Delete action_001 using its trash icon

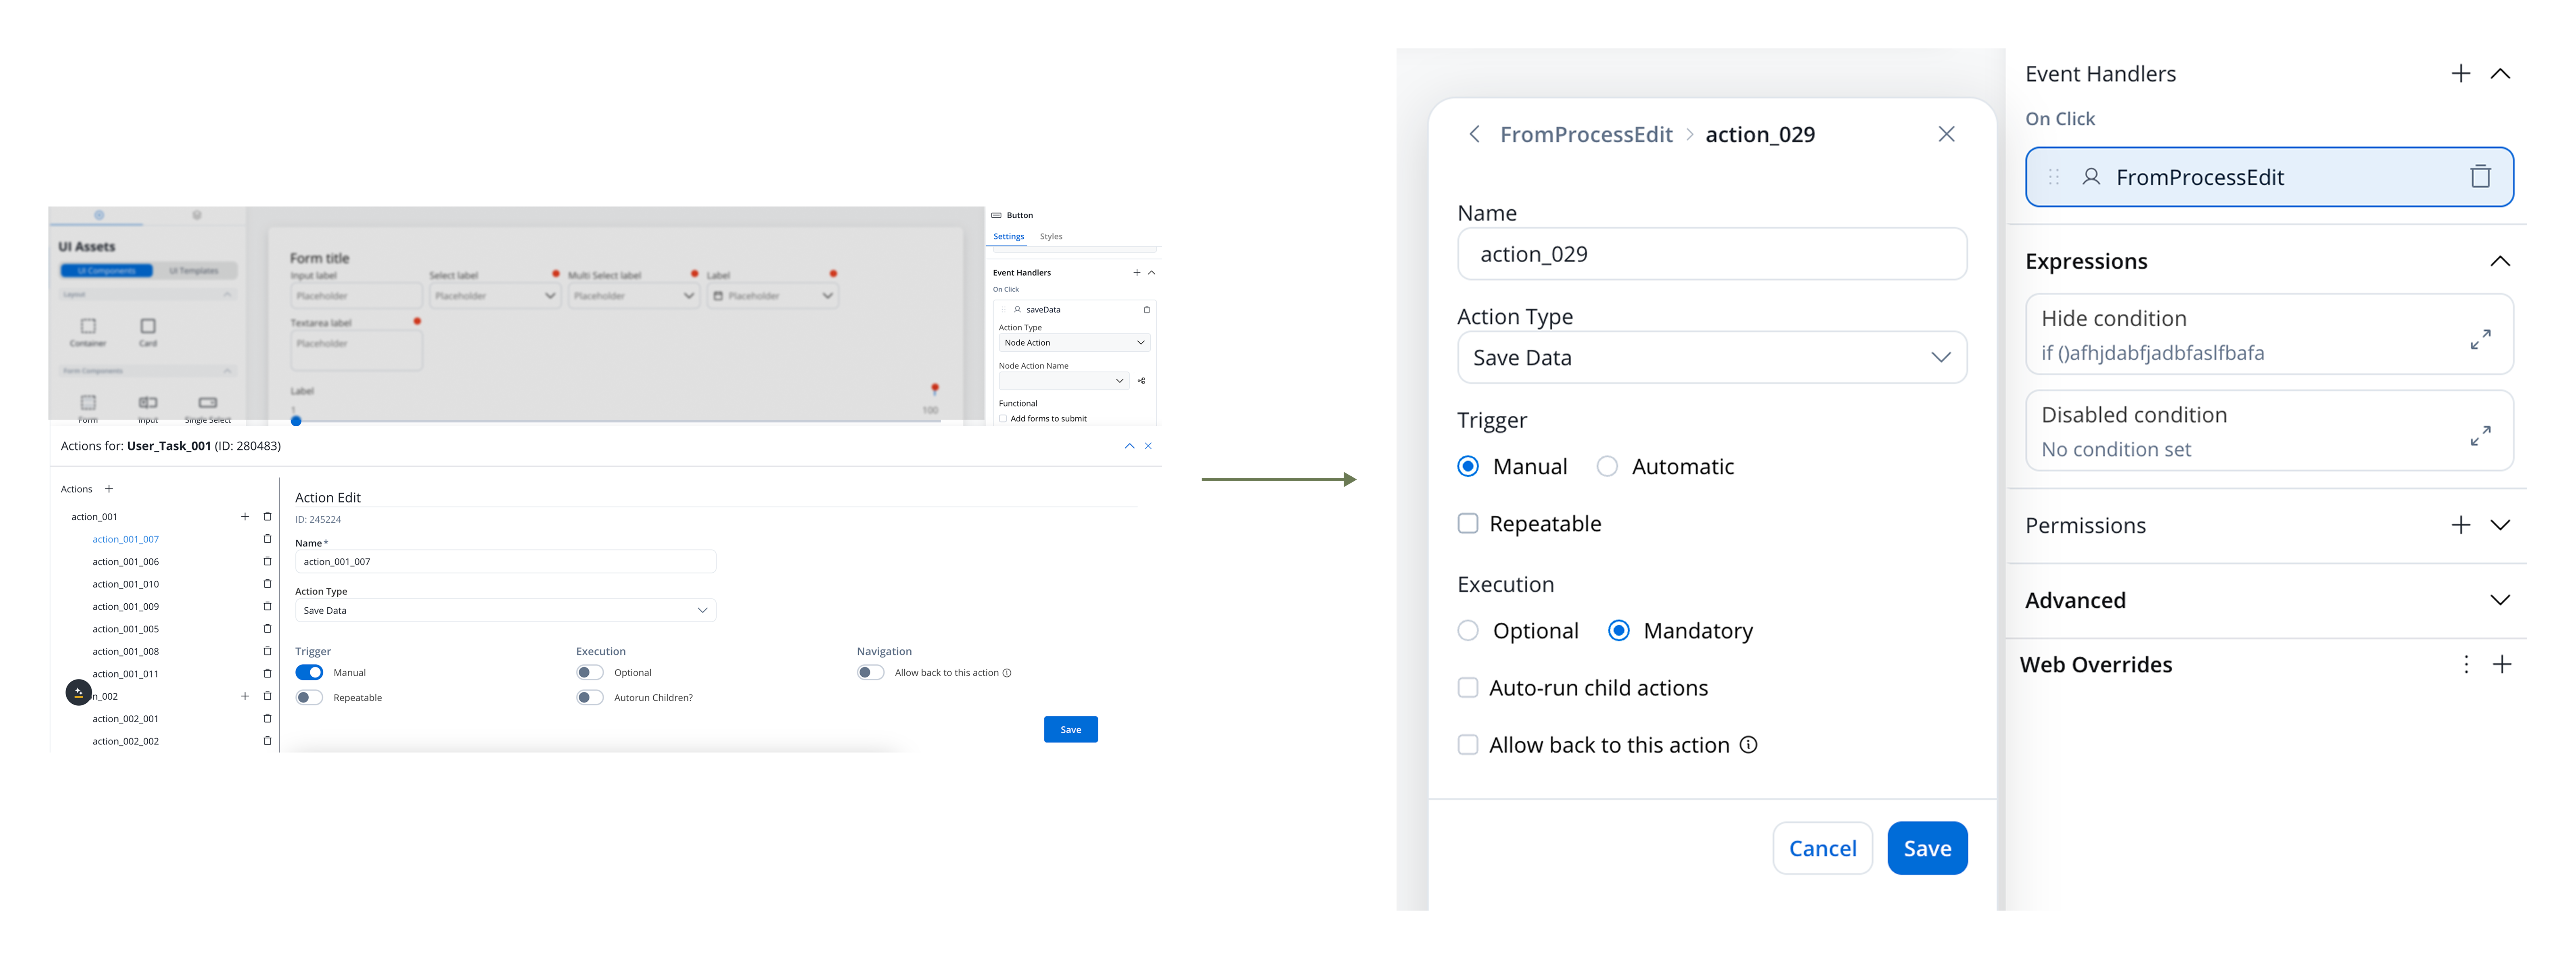coord(267,517)
